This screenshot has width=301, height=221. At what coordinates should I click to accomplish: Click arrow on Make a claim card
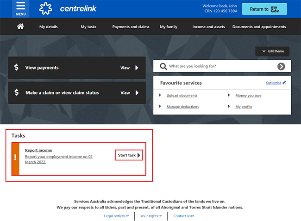tap(137, 93)
